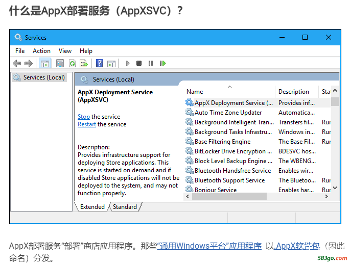Click the horizontal scrollbar thumb
The image size is (350, 266).
point(229,196)
